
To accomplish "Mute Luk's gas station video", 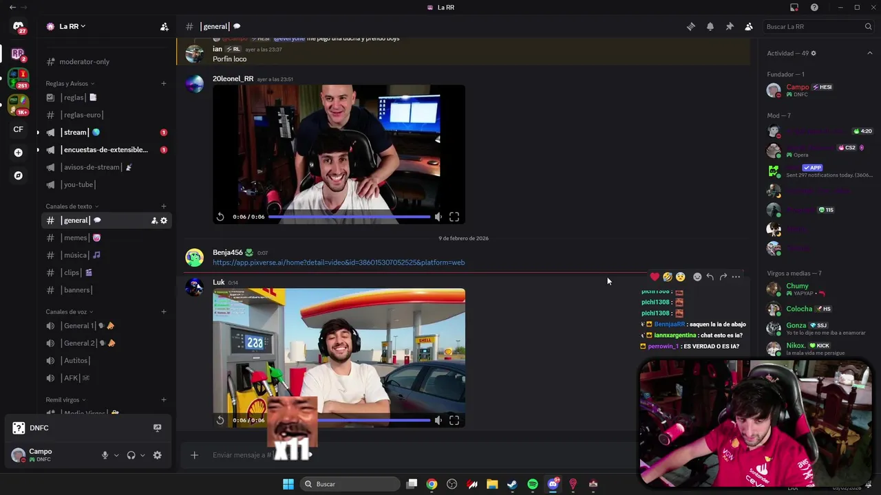I will point(438,420).
